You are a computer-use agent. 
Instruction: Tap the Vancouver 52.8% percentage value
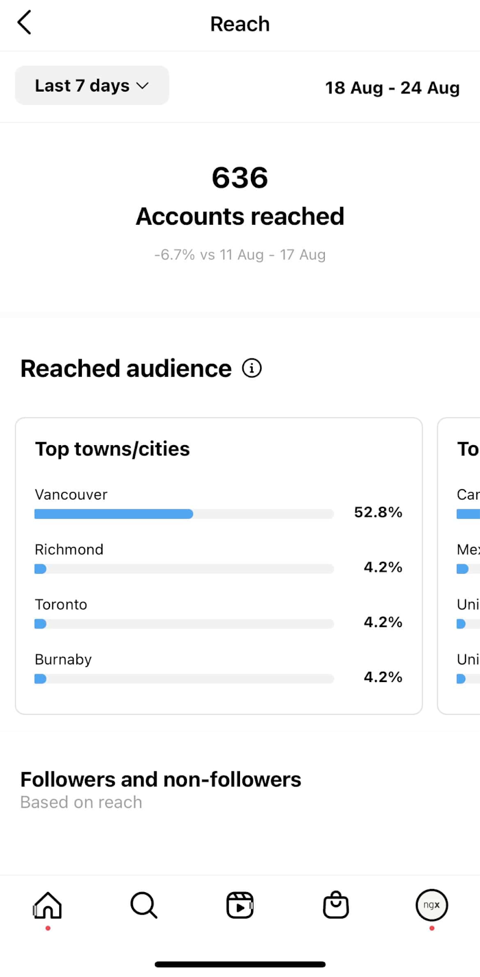(x=378, y=512)
